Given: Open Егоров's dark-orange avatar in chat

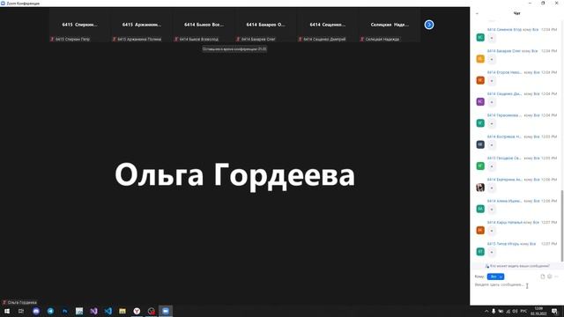Looking at the screenshot, I should (480, 80).
